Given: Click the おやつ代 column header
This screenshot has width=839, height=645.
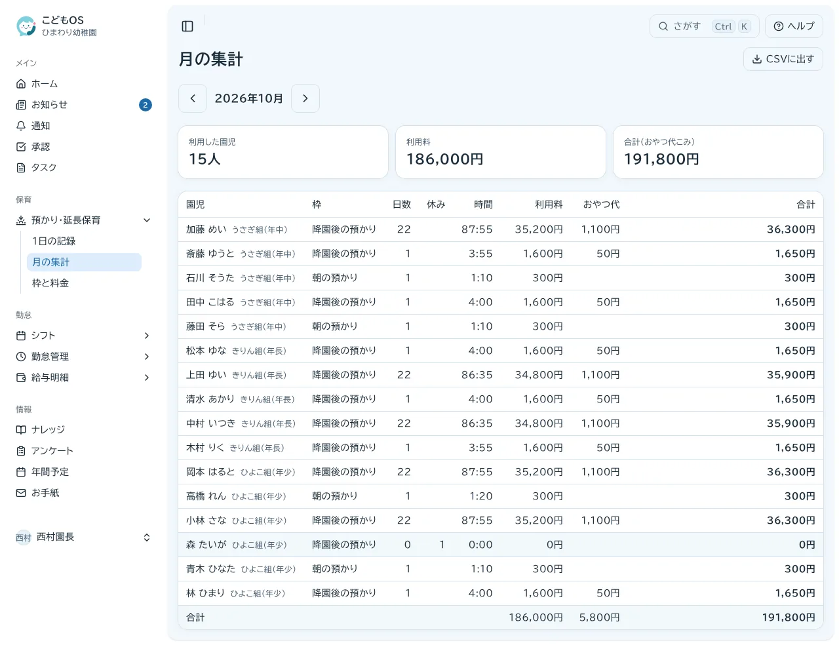Looking at the screenshot, I should (602, 205).
